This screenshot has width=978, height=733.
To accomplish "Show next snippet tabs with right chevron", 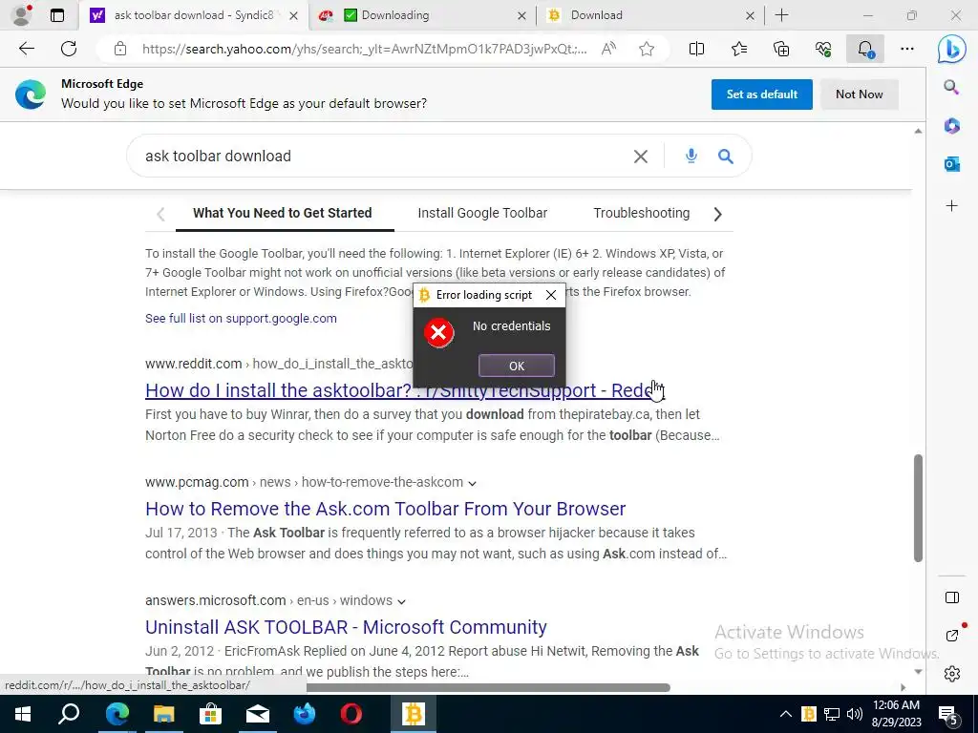I will pyautogui.click(x=717, y=214).
